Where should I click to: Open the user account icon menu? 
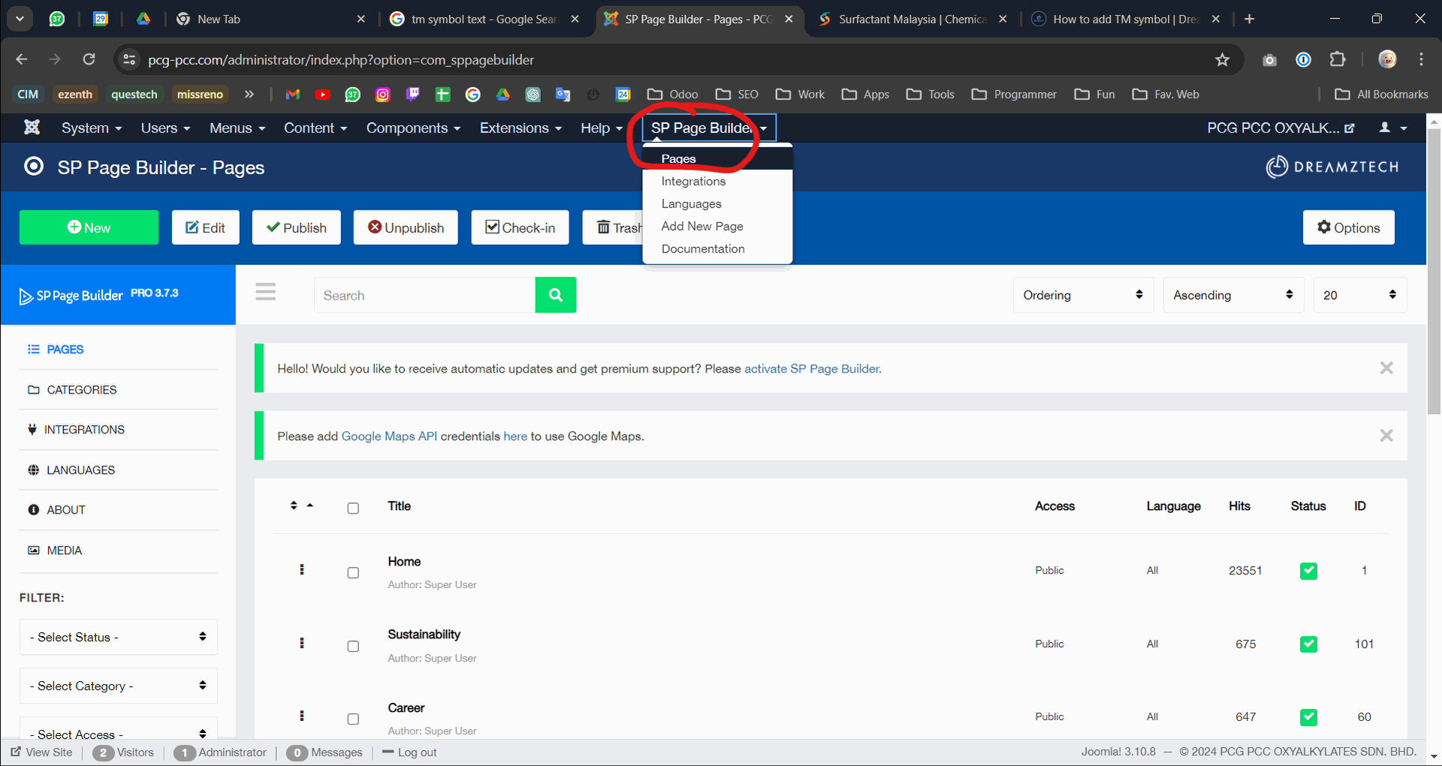pos(1392,128)
